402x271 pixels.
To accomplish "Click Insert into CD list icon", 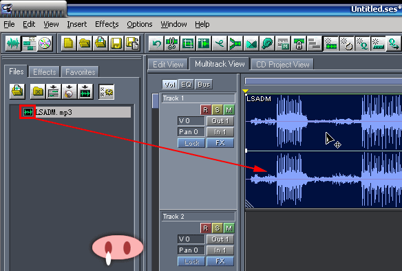I will pyautogui.click(x=70, y=91).
